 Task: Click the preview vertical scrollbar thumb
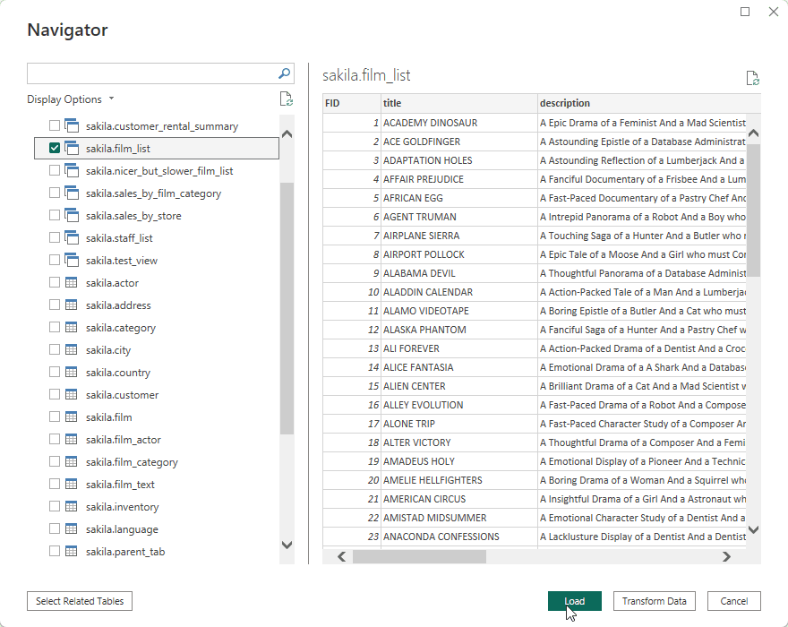(x=753, y=210)
